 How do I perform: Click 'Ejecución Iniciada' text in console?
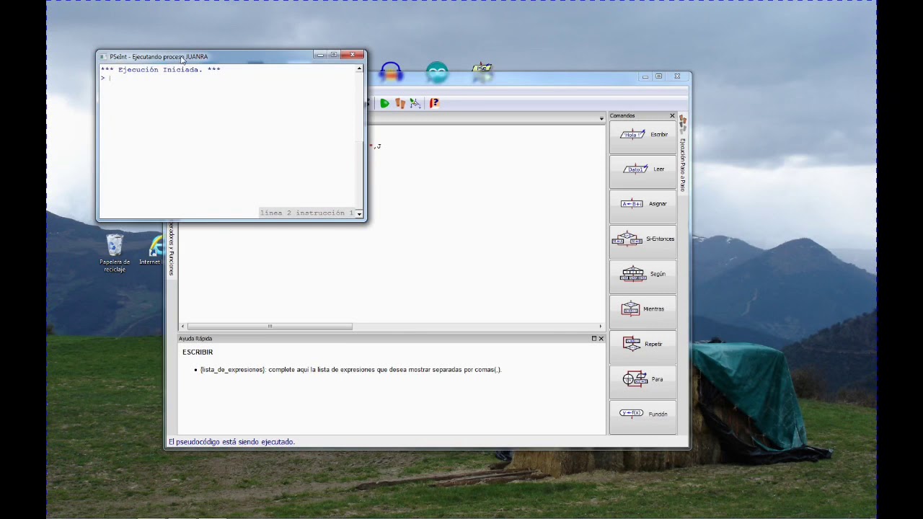click(161, 70)
